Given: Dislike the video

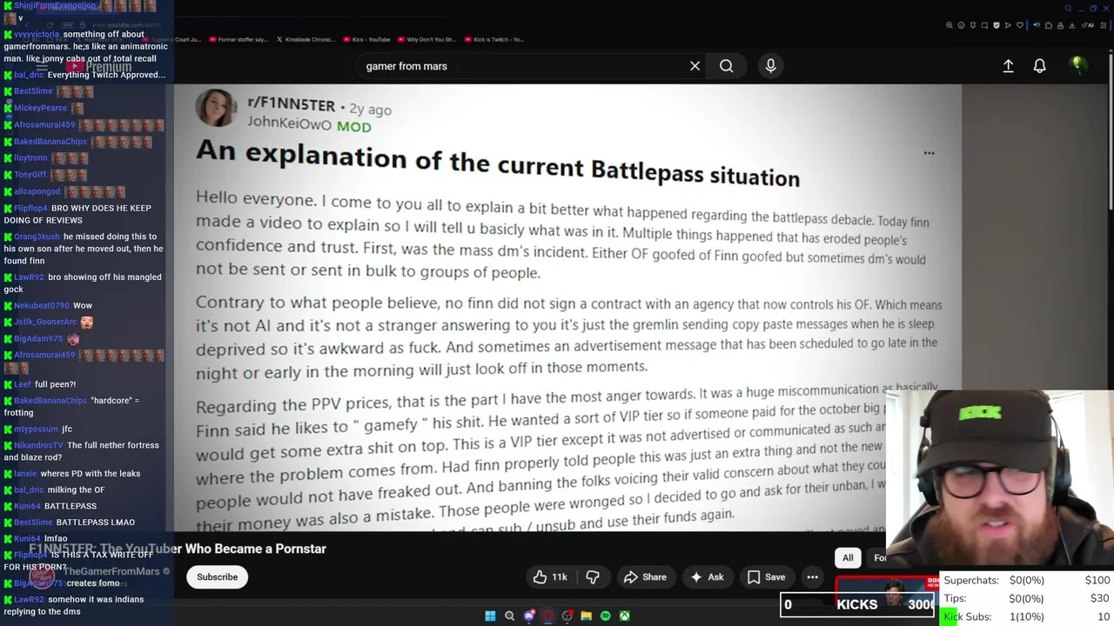Looking at the screenshot, I should pos(593,576).
